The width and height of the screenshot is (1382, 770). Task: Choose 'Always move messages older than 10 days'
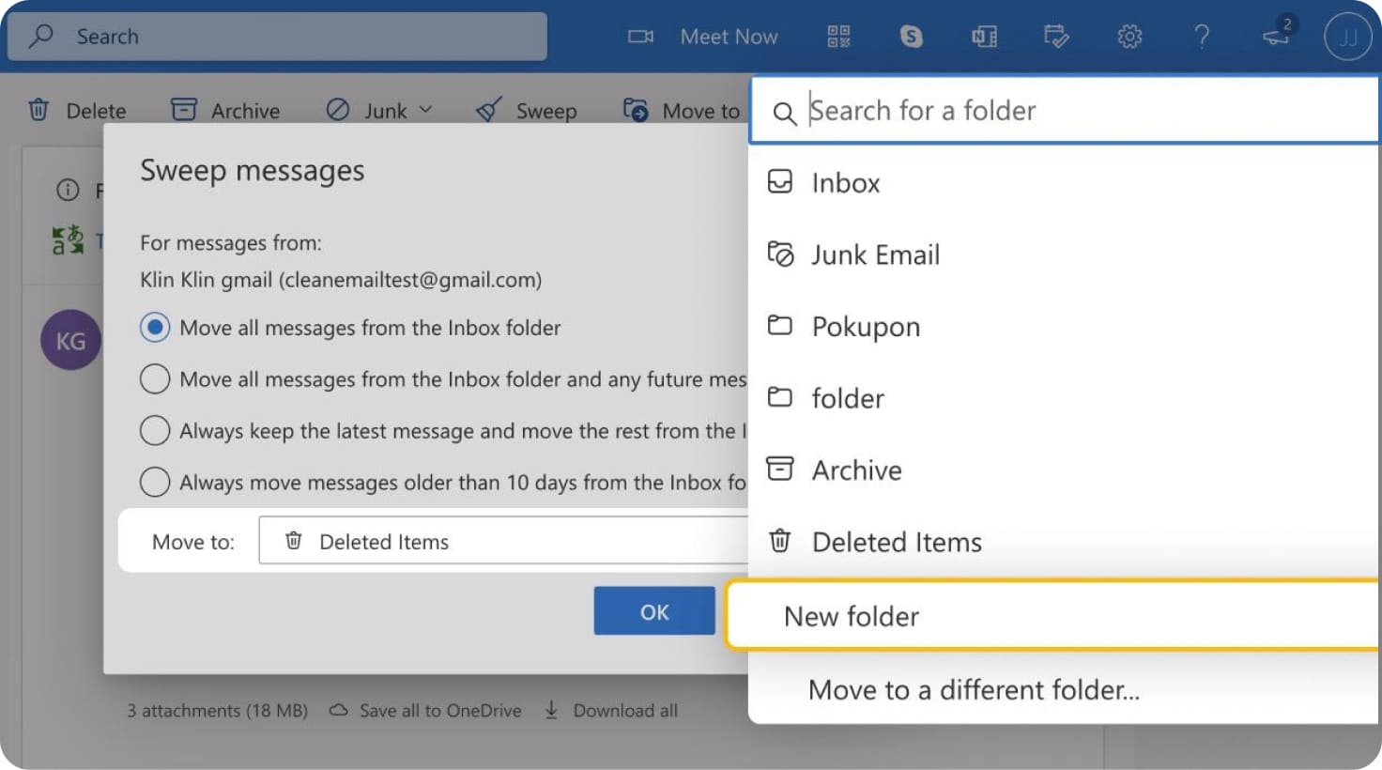pos(155,482)
